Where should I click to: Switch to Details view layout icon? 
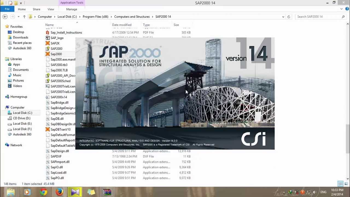point(341,184)
